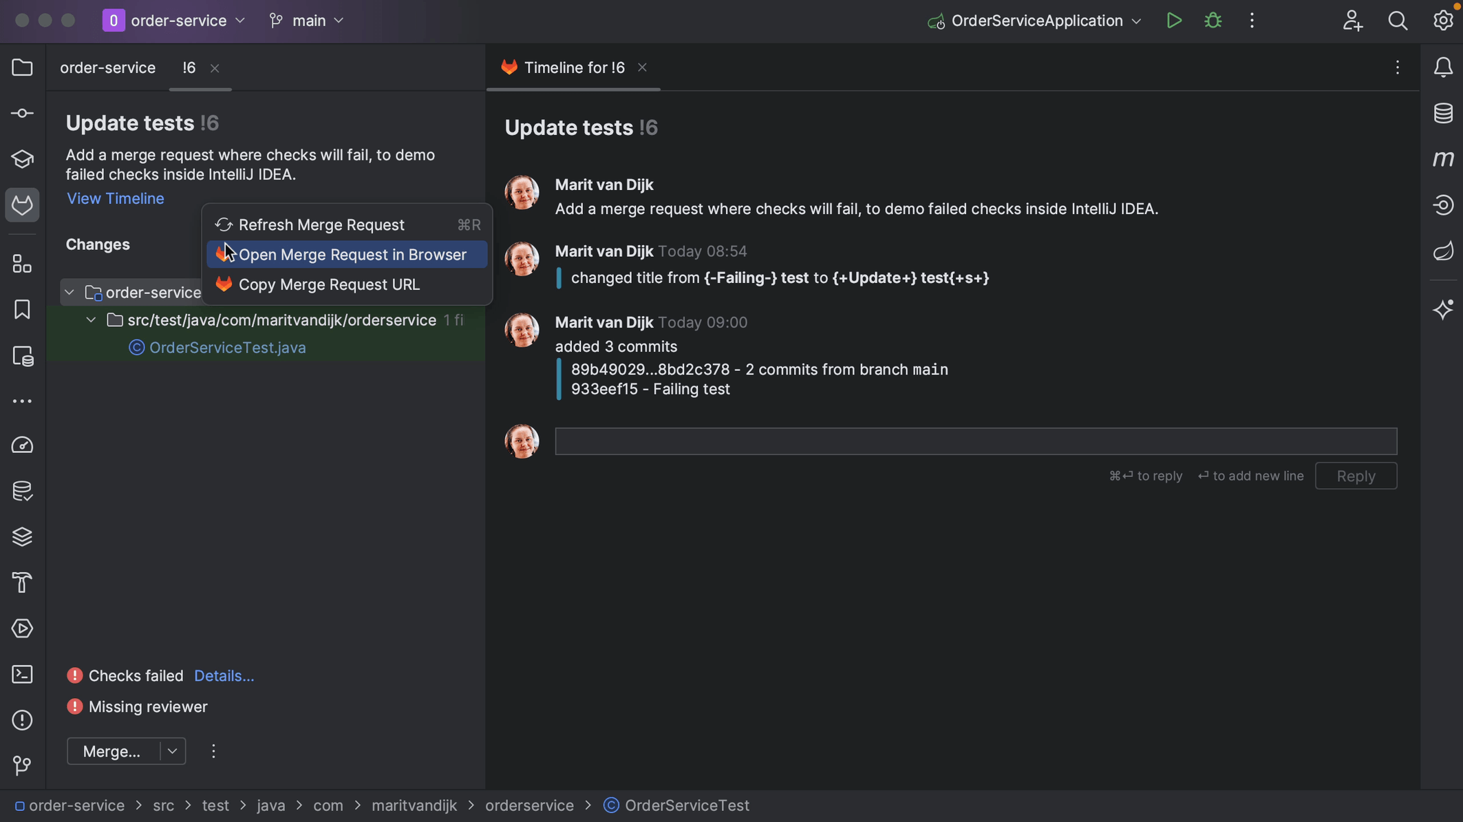Click the Reply button
This screenshot has width=1463, height=822.
point(1356,475)
